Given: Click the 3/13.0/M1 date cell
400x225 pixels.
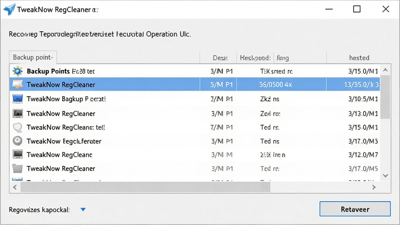Looking at the screenshot, I should [363, 114].
